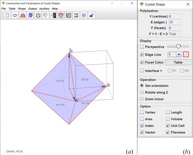Screen dimensions: 193x155
Task: Click the 'b' axis vector label
Action: click(71, 51)
